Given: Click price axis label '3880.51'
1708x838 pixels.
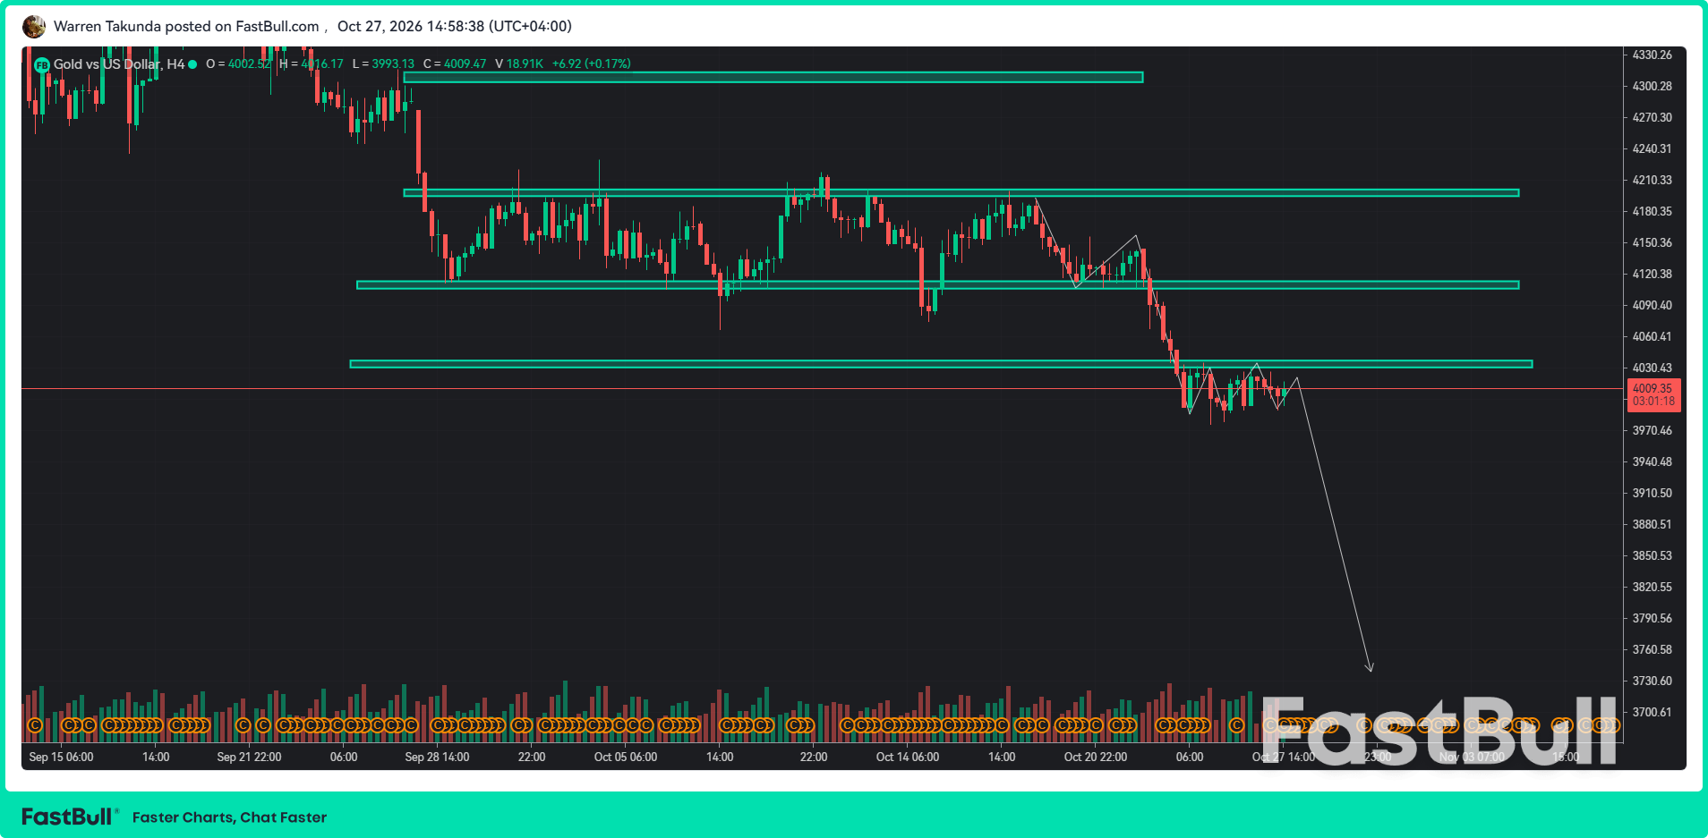Looking at the screenshot, I should tap(1652, 525).
